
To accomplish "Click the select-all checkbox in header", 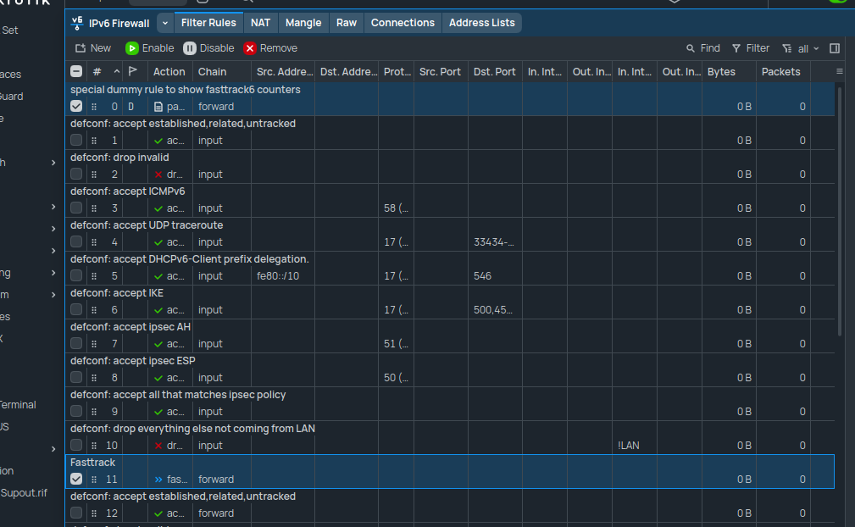I will 75,71.
